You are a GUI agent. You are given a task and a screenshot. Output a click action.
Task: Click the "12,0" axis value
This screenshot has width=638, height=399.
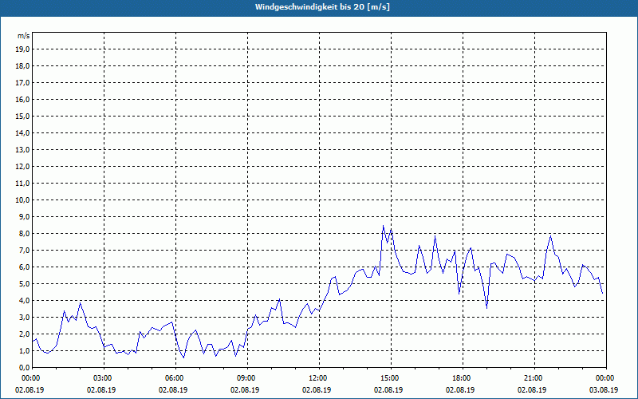pyautogui.click(x=23, y=167)
